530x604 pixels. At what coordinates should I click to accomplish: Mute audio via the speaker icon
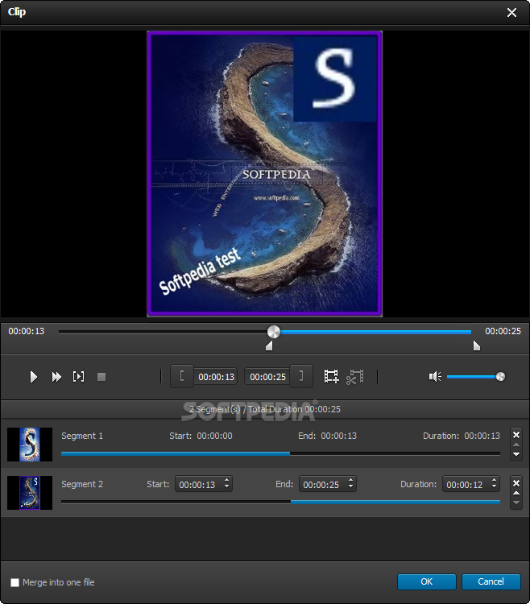pyautogui.click(x=435, y=376)
